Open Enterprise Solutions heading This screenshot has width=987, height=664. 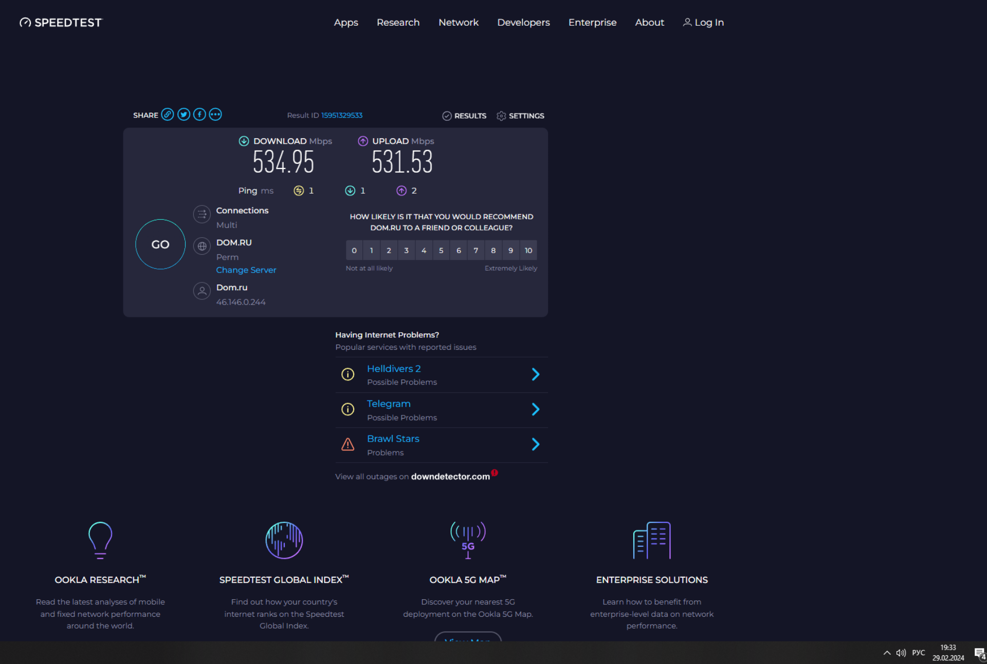[x=652, y=580]
